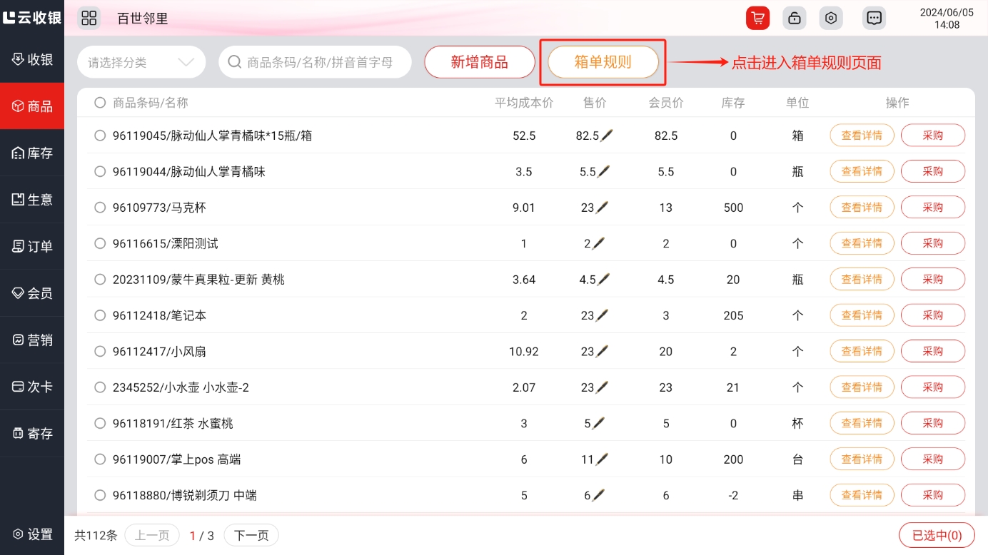Select the radio button for 马克杯
This screenshot has height=555, width=988.
tap(100, 208)
